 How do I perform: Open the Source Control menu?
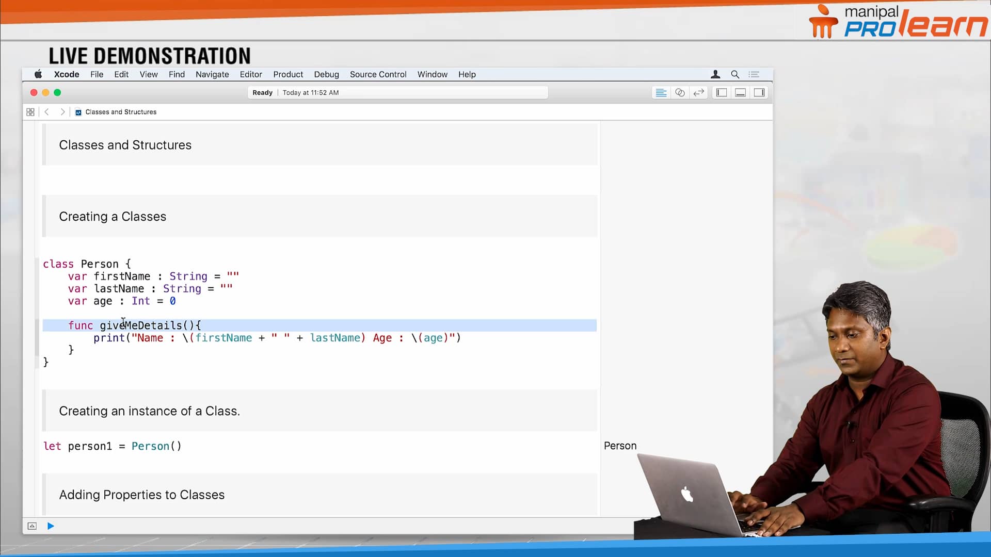tap(378, 74)
